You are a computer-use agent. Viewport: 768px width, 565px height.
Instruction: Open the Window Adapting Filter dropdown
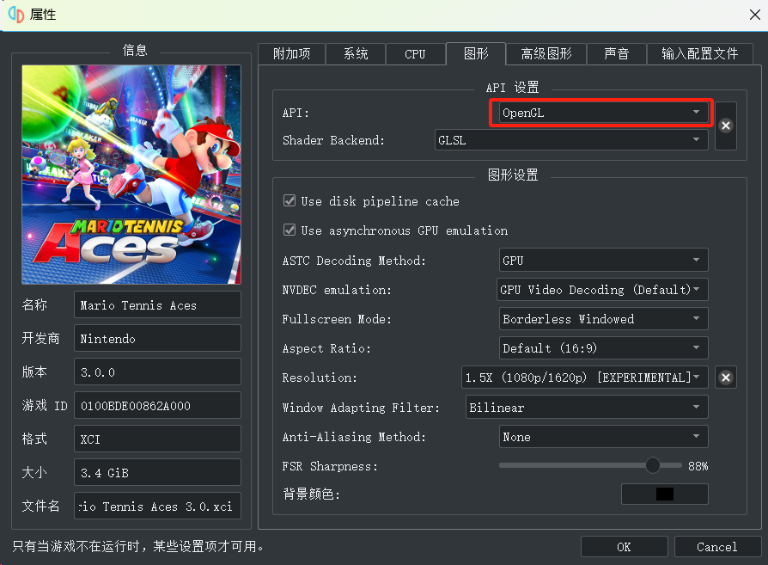[587, 408]
